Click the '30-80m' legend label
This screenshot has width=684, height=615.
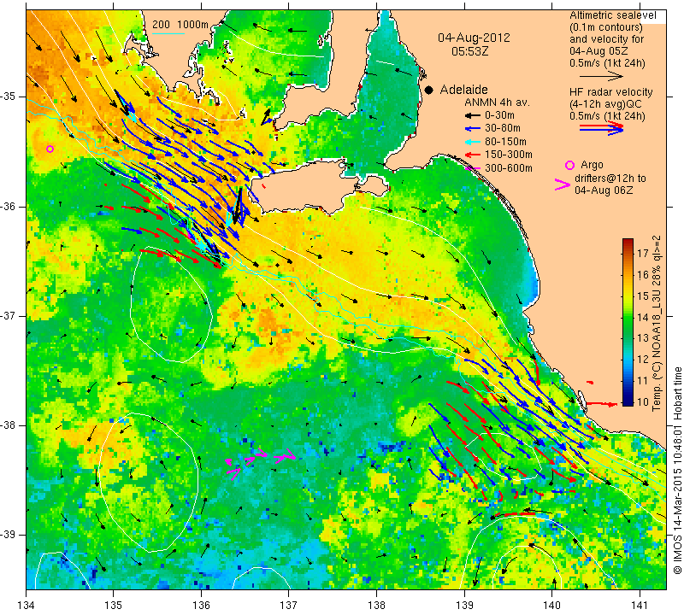click(503, 129)
